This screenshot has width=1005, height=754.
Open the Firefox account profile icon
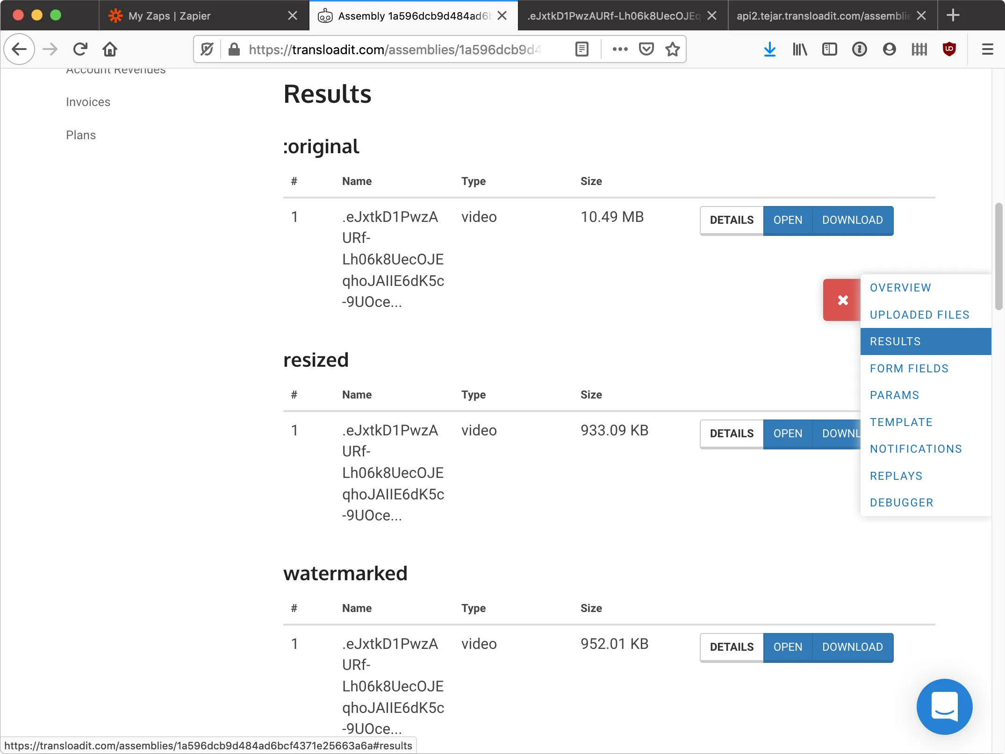click(889, 49)
